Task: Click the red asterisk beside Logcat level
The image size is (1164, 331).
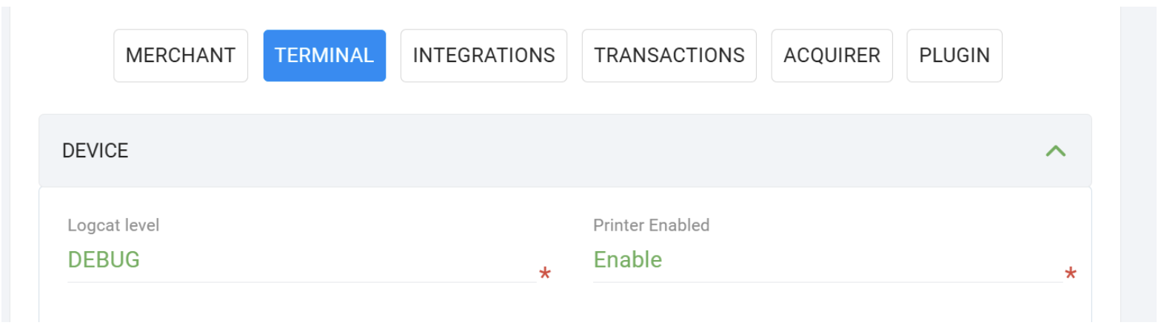Action: (545, 274)
